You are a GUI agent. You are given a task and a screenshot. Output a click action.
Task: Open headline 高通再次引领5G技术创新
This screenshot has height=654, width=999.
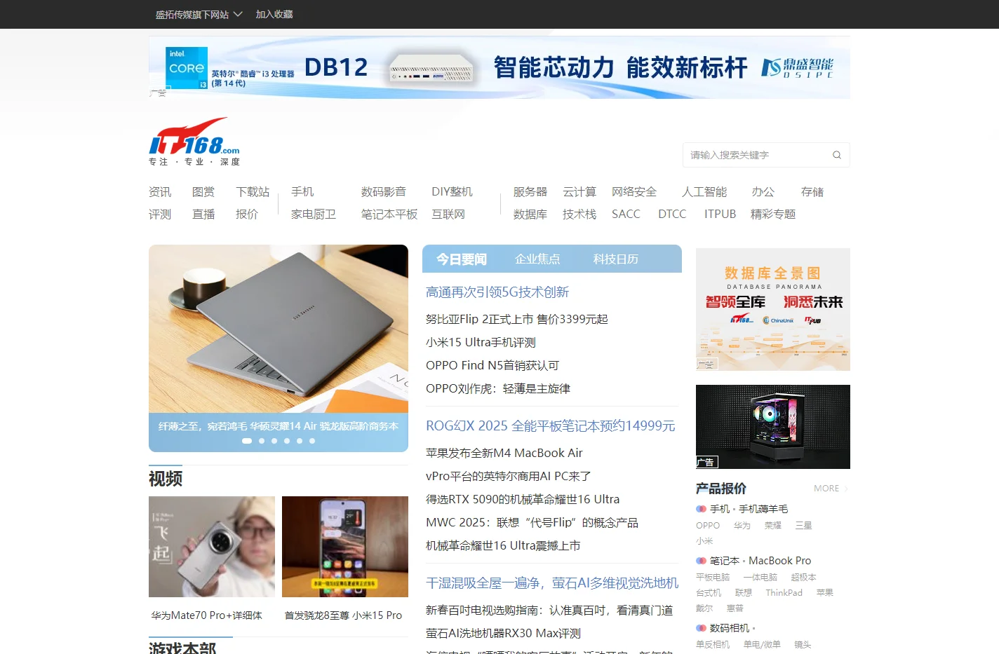pyautogui.click(x=497, y=292)
